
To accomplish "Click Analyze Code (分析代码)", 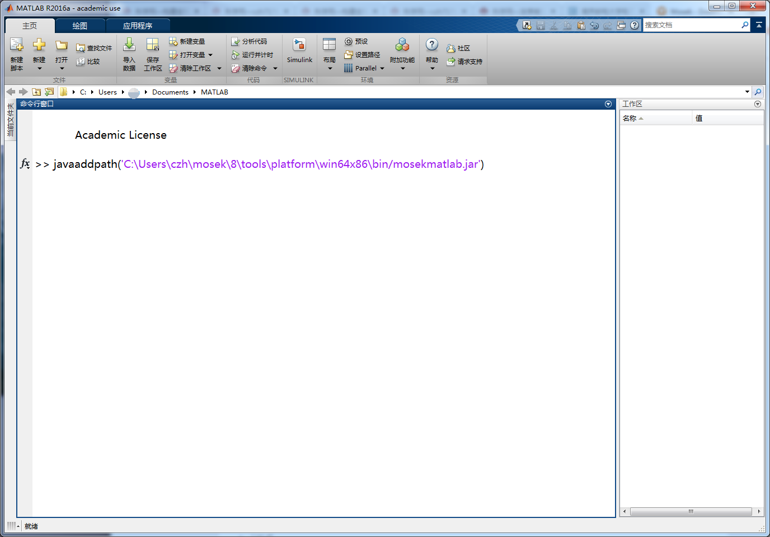I will (x=249, y=41).
